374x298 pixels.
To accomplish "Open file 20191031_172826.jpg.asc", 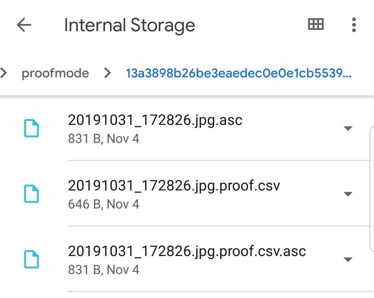I will [x=155, y=120].
